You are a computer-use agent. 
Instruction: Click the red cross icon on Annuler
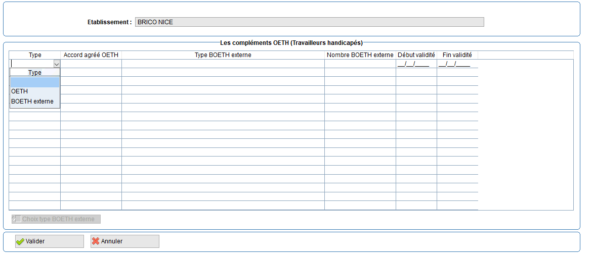tap(96, 241)
